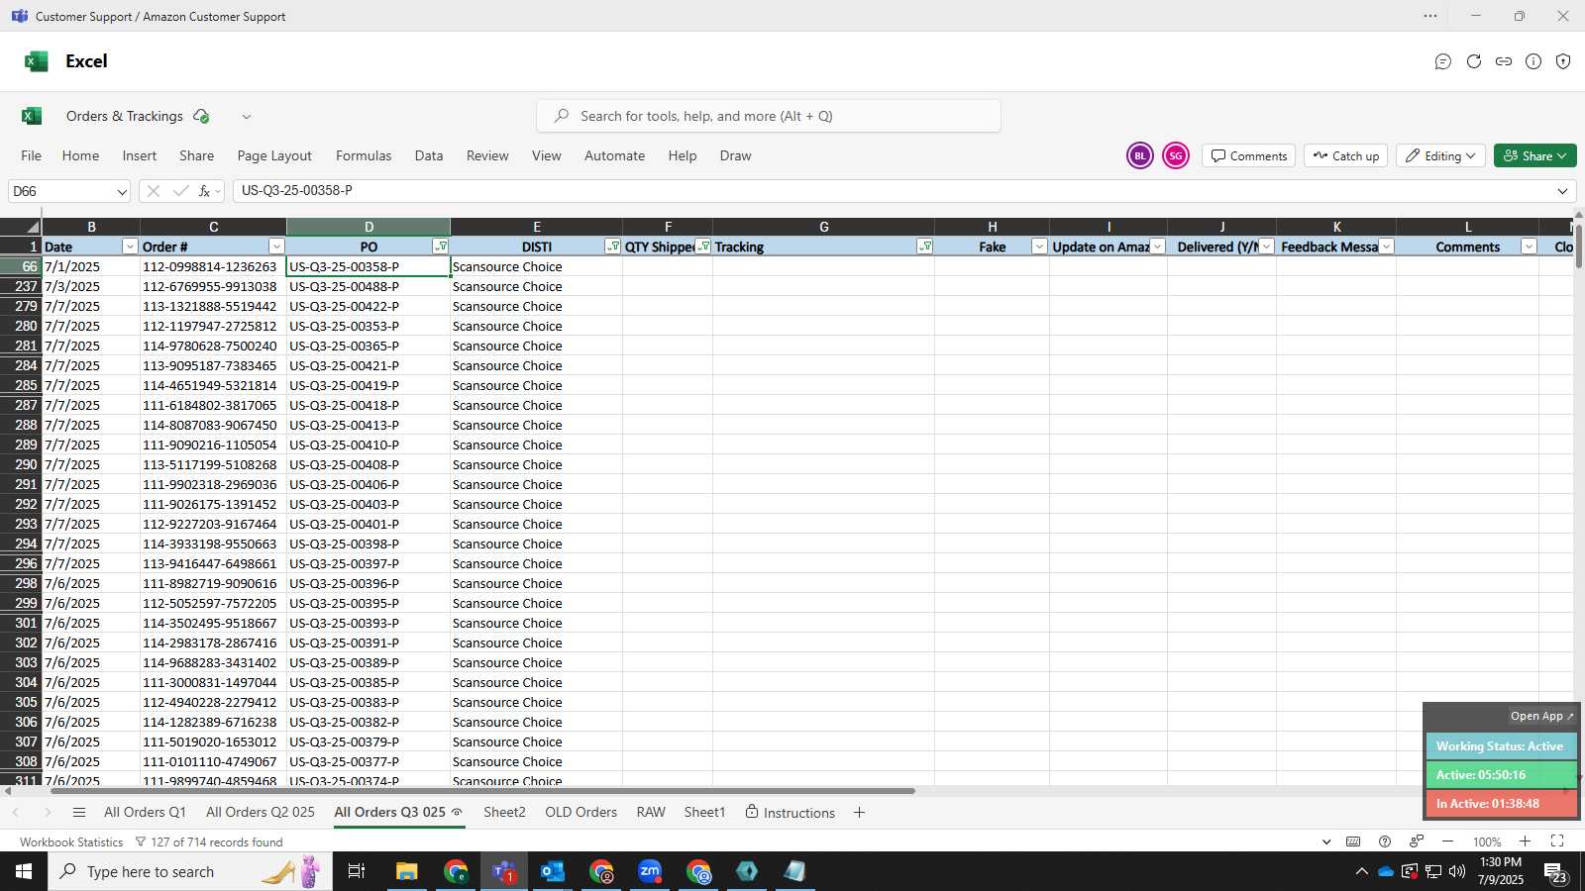1585x891 pixels.
Task: Click the search for tools box
Action: (769, 116)
